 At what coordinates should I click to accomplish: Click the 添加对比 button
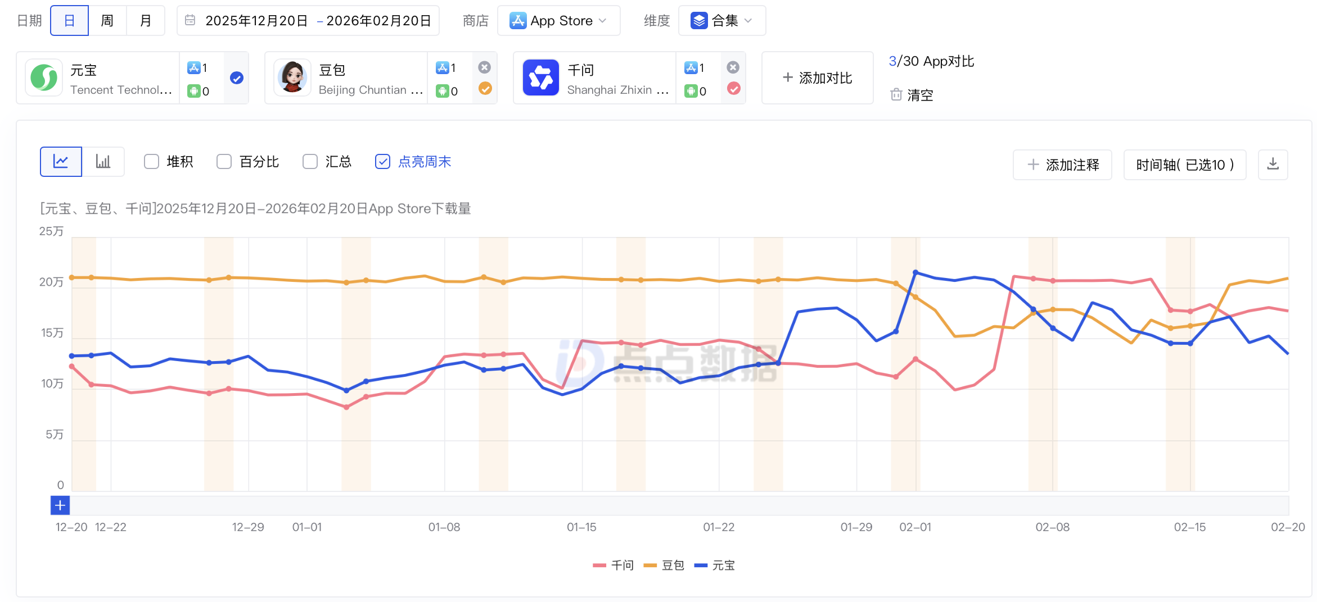pyautogui.click(x=817, y=78)
